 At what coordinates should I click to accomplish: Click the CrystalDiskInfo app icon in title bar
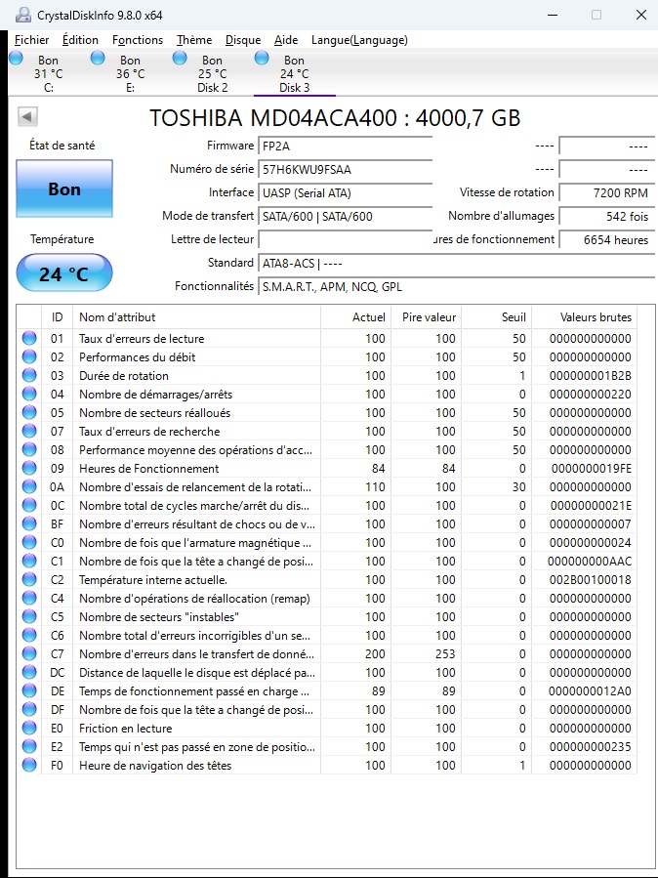click(x=22, y=15)
